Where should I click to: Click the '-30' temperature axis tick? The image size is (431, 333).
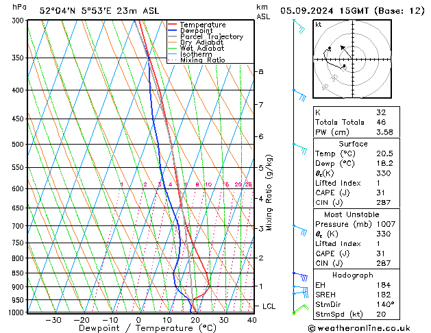coord(53,320)
